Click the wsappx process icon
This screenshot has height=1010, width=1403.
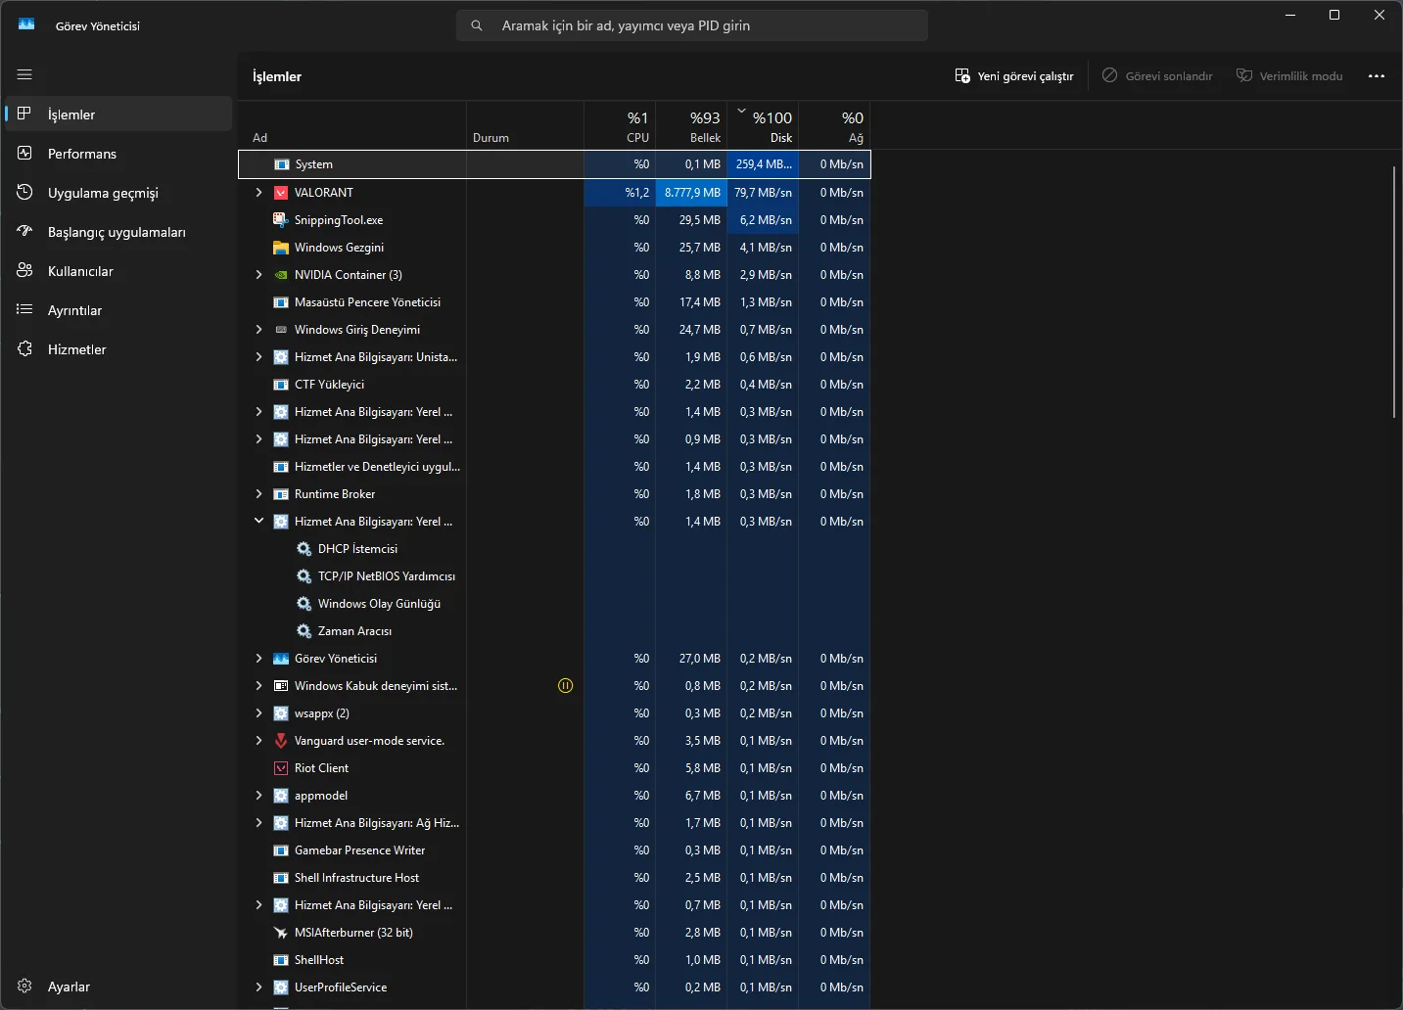pos(281,713)
